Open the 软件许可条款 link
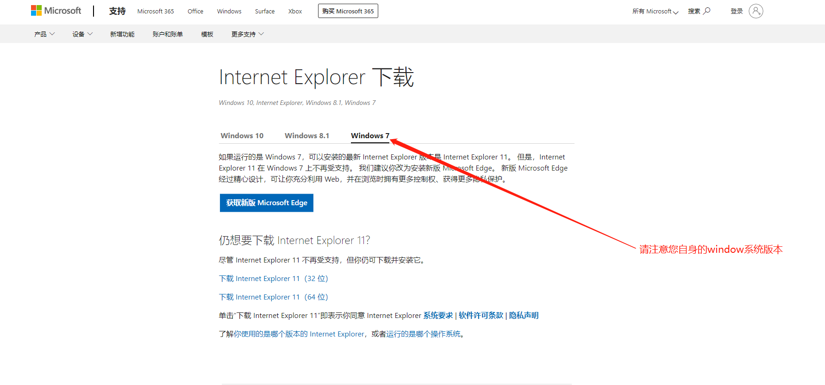The width and height of the screenshot is (825, 385). tap(481, 315)
